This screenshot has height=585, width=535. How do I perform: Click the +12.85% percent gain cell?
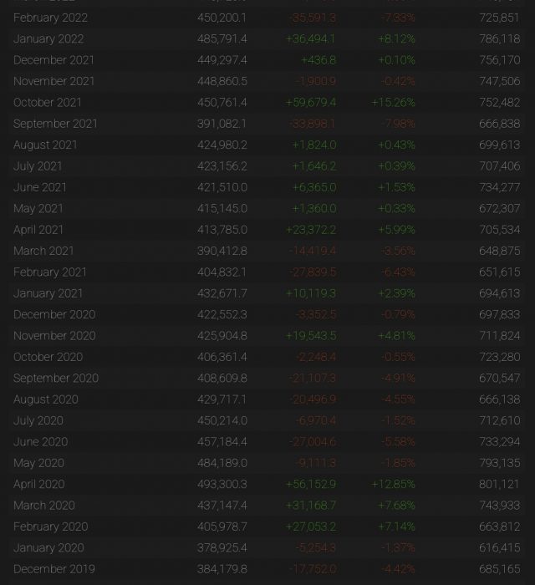pos(393,485)
